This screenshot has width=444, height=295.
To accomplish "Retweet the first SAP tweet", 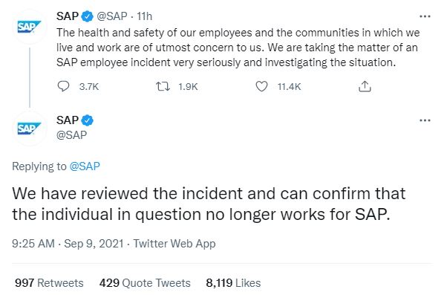I will point(163,86).
